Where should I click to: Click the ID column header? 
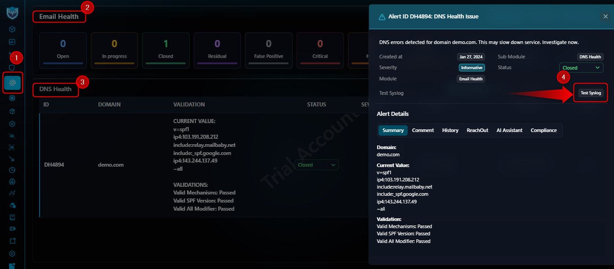[x=46, y=104]
